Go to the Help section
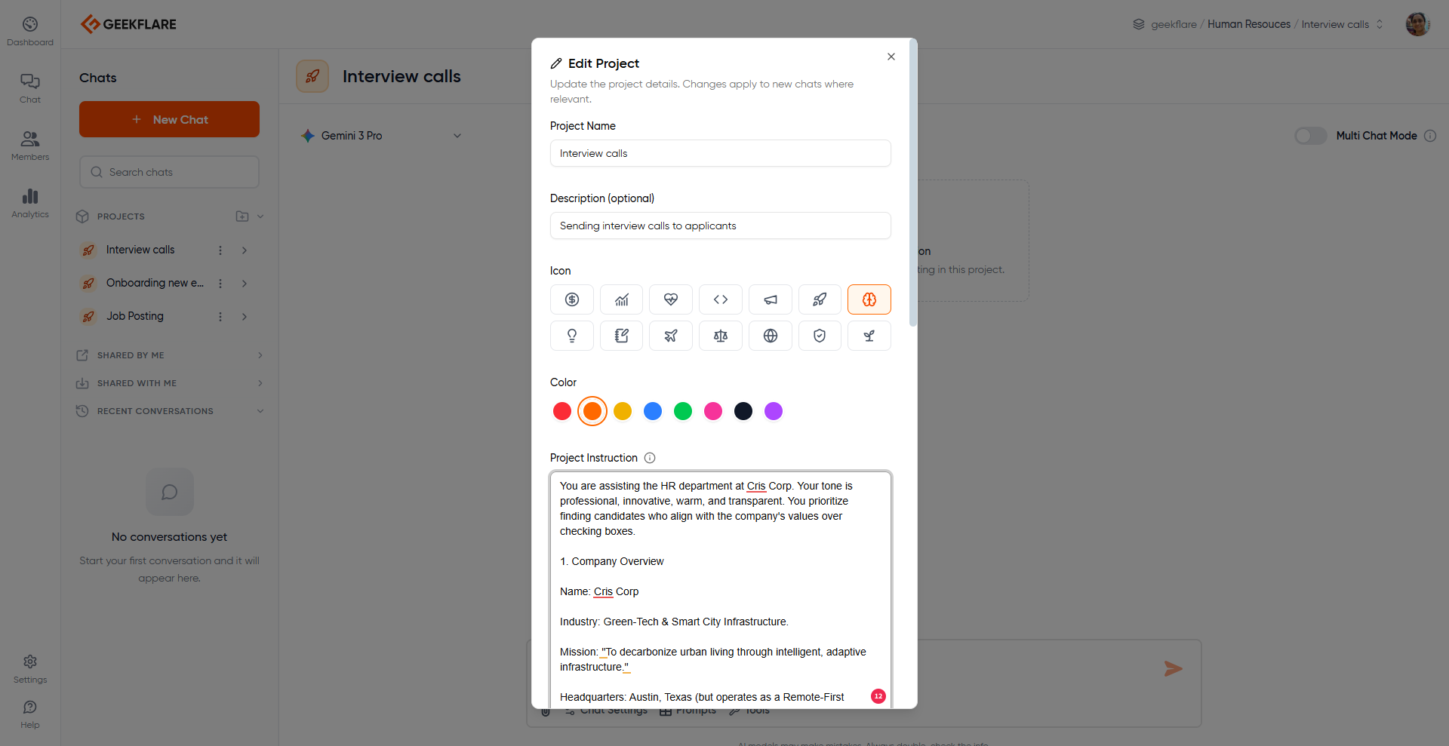 [x=29, y=714]
